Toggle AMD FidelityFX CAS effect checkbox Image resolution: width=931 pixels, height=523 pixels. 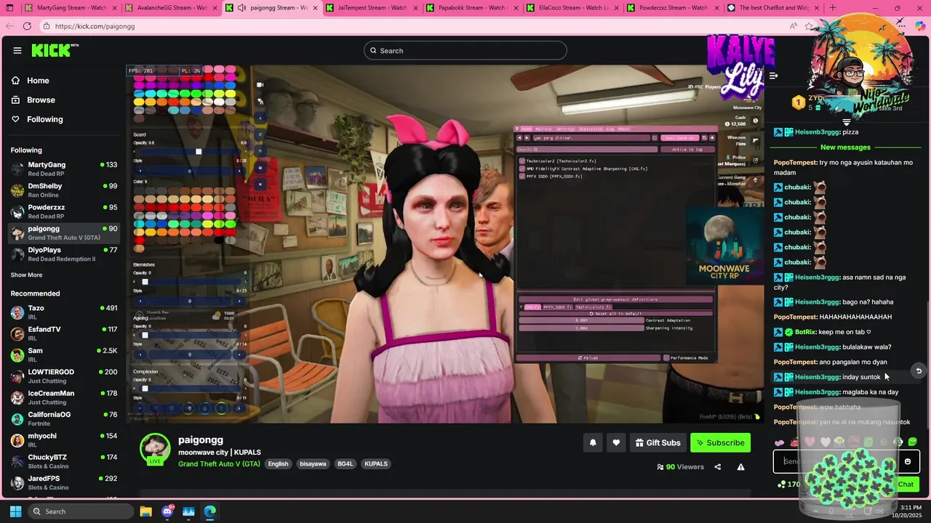click(x=522, y=169)
